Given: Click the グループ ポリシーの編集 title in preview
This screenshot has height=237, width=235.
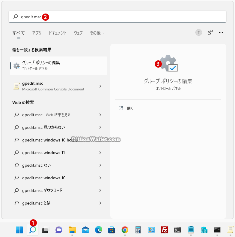Looking at the screenshot, I should pyautogui.click(x=168, y=81).
